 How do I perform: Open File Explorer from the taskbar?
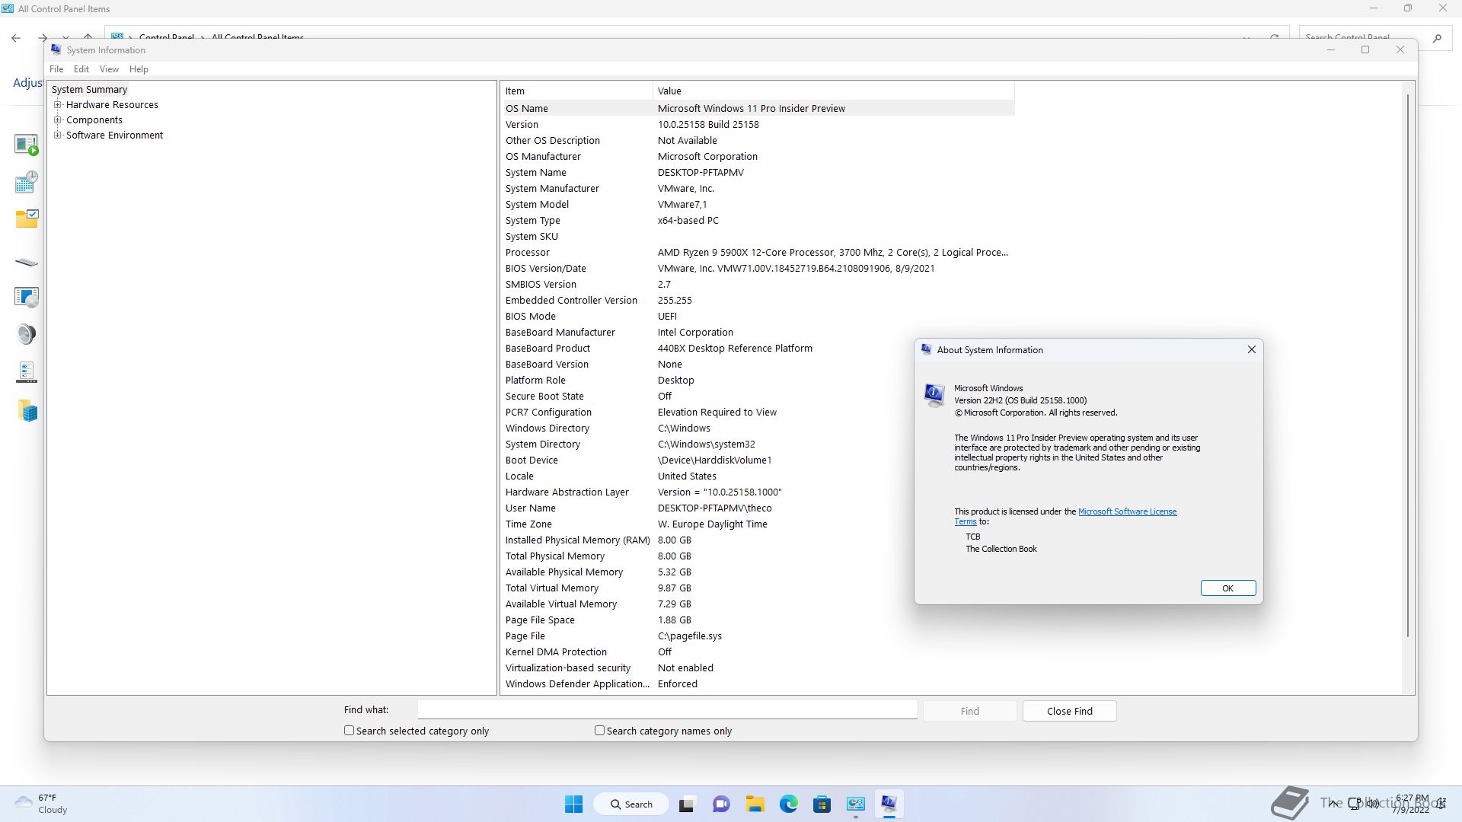(755, 804)
